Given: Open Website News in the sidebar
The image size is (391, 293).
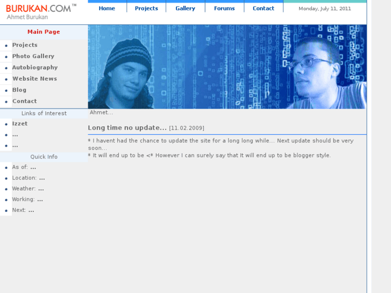Looking at the screenshot, I should coord(34,78).
